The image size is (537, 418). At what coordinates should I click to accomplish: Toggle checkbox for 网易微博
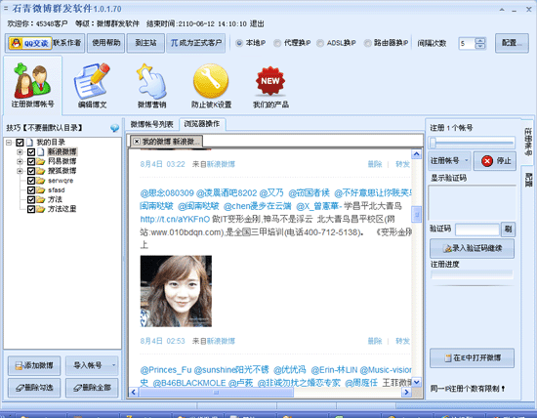pos(31,161)
